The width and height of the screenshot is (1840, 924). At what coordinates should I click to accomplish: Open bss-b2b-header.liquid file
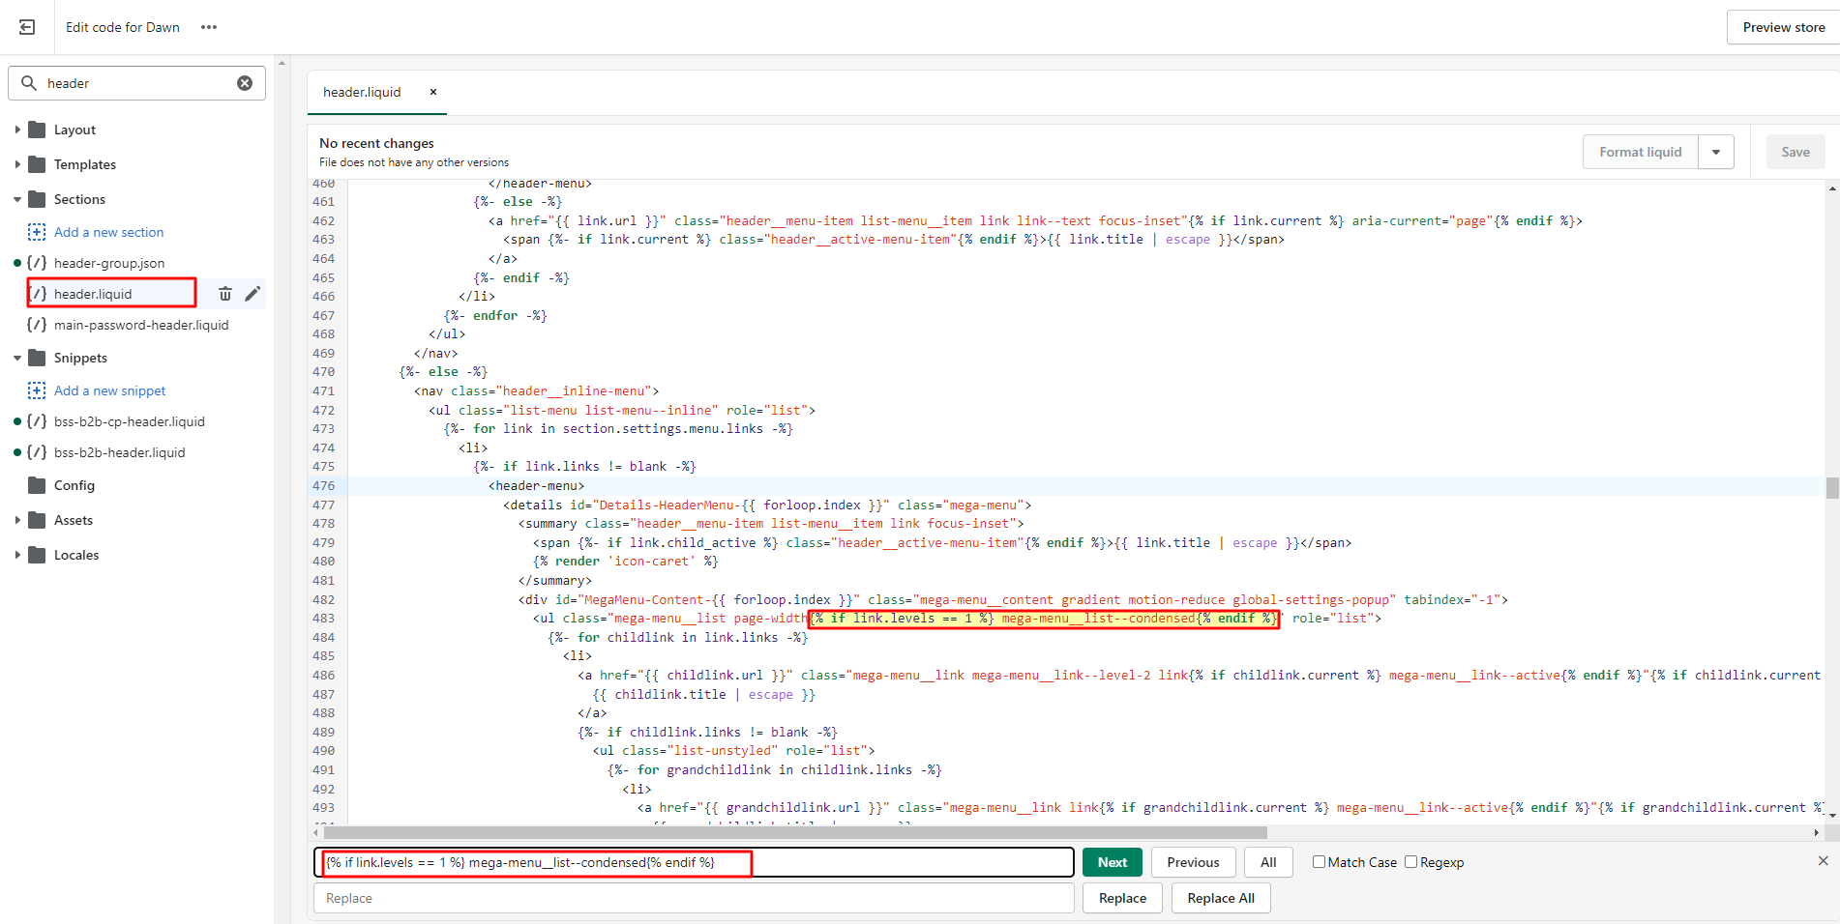coord(119,452)
